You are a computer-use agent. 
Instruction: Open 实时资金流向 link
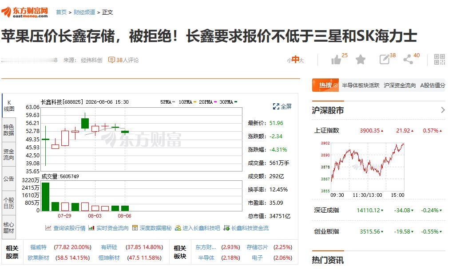(112, 228)
